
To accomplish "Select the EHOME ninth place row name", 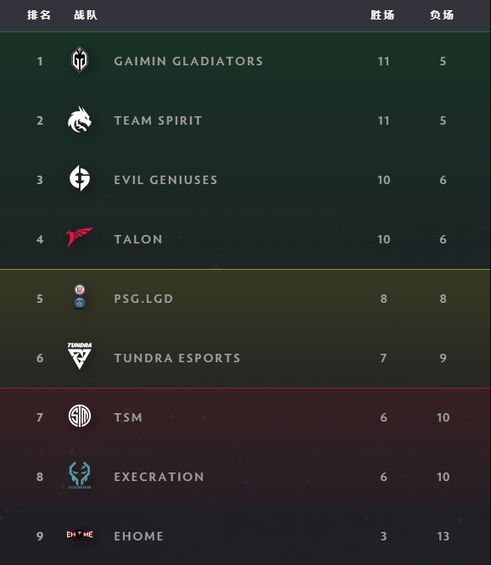I will point(139,536).
